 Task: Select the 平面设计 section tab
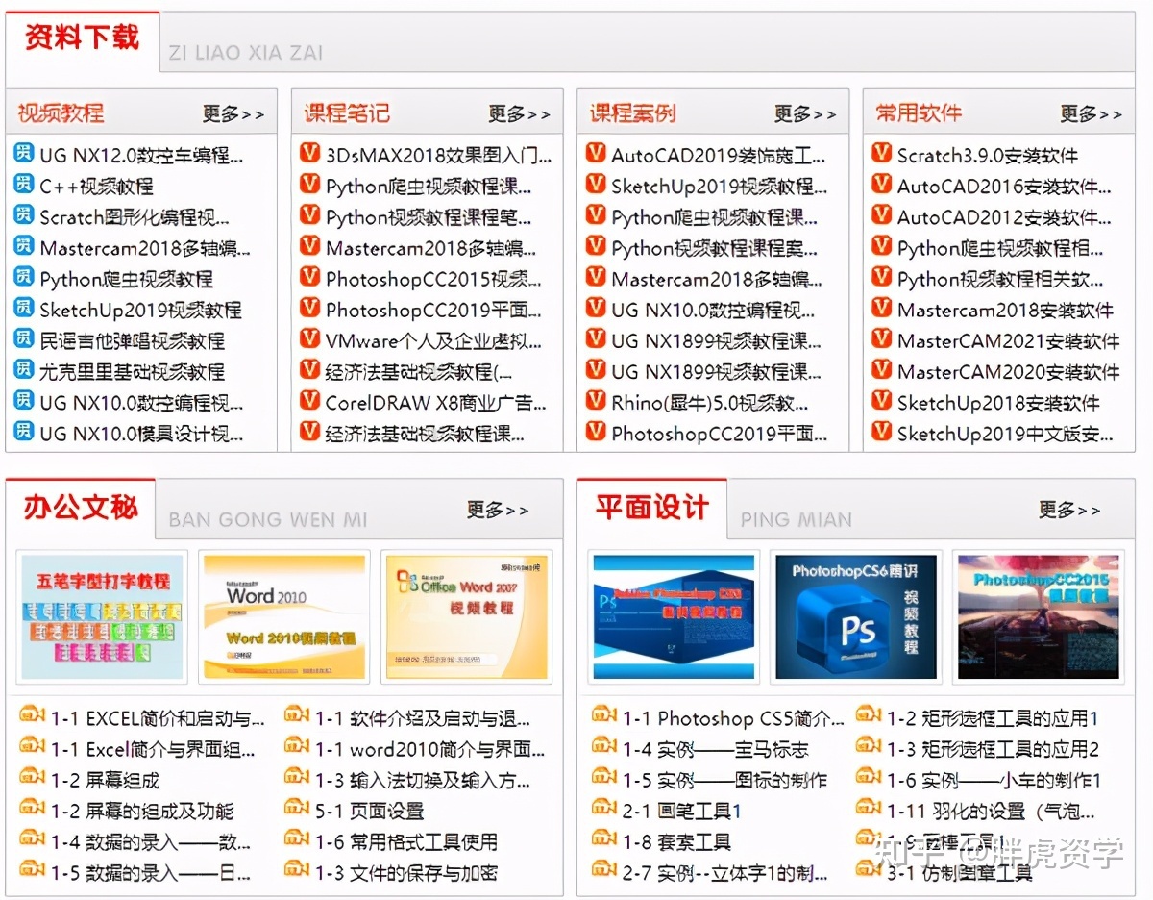(x=650, y=507)
